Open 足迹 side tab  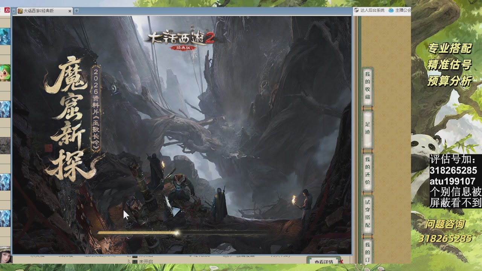[367, 128]
